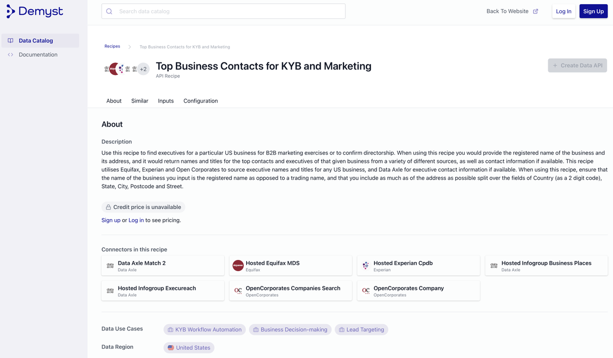
Task: Click the Demyst logo
Action: click(34, 11)
